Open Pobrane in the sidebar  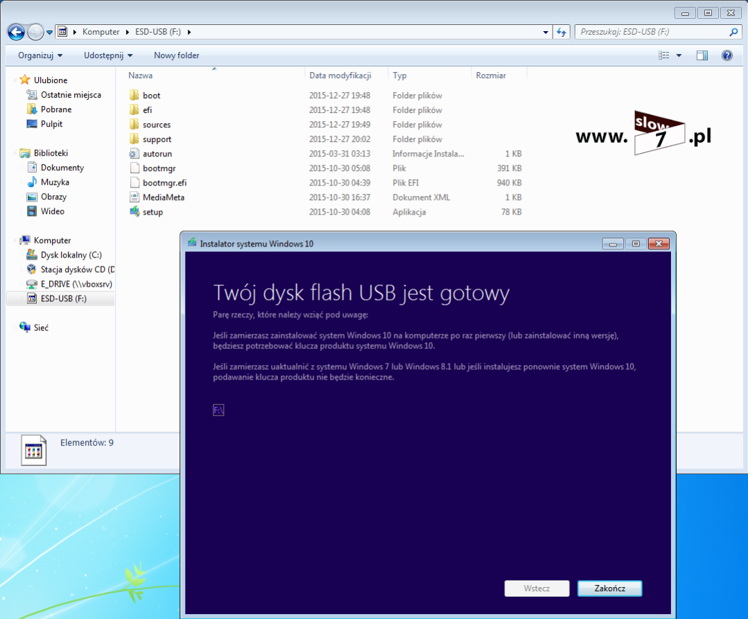click(56, 109)
